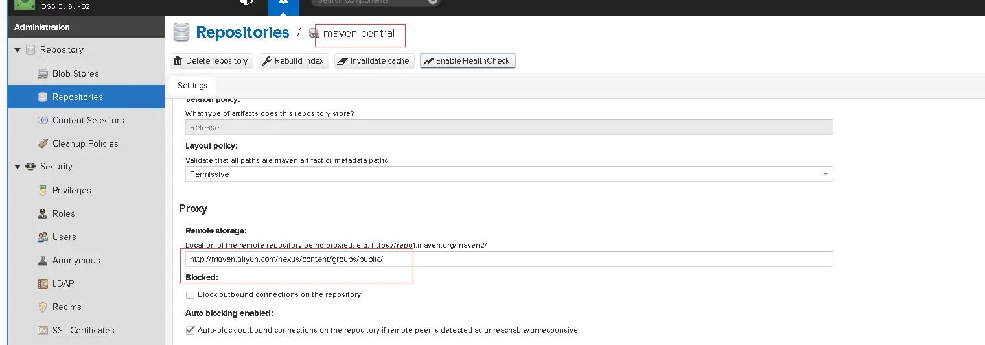Open Content Selectors icon in sidebar
Image resolution: width=985 pixels, height=345 pixels.
tap(43, 120)
